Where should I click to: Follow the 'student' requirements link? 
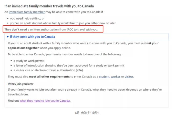[x=104, y=77]
